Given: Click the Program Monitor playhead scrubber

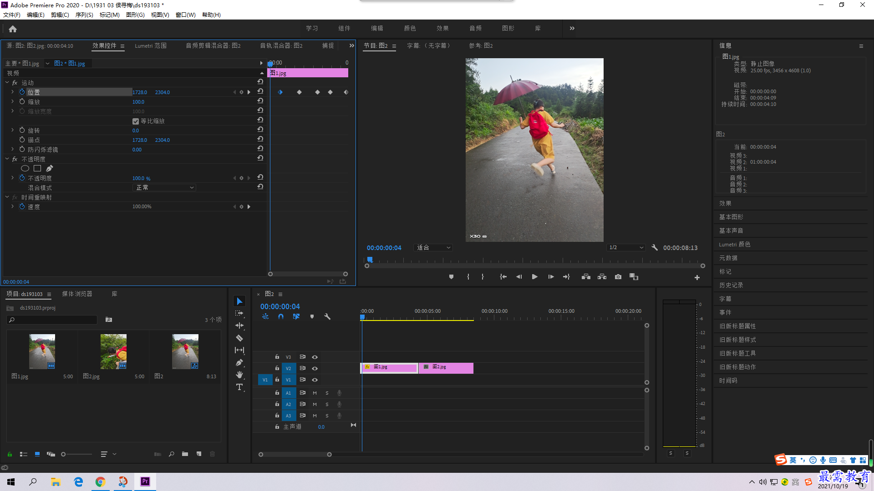Looking at the screenshot, I should click(370, 260).
